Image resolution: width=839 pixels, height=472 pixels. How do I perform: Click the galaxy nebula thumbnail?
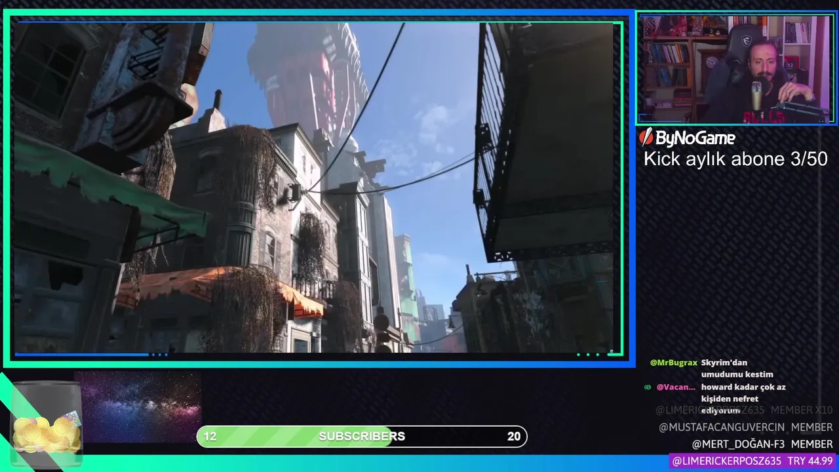(138, 407)
